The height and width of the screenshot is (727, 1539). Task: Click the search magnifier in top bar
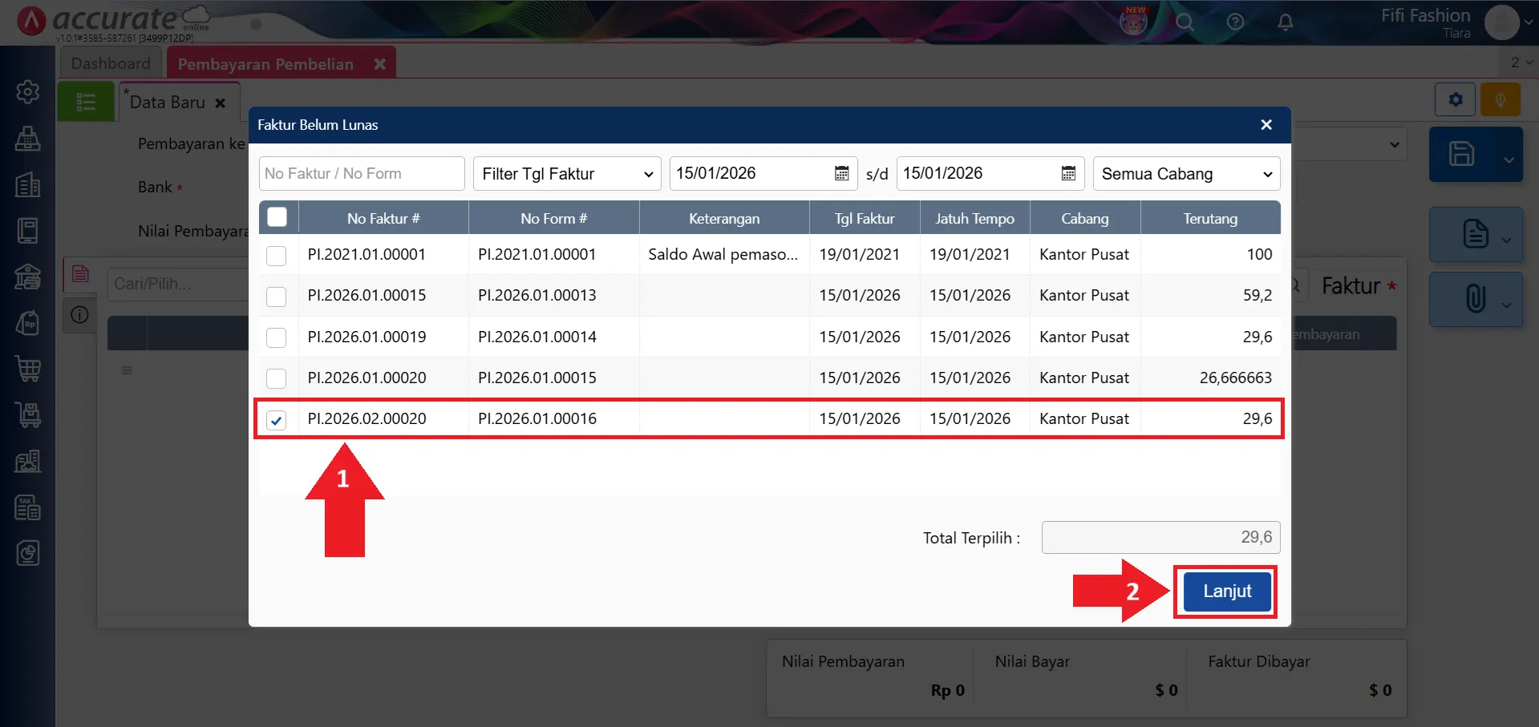pos(1185,22)
